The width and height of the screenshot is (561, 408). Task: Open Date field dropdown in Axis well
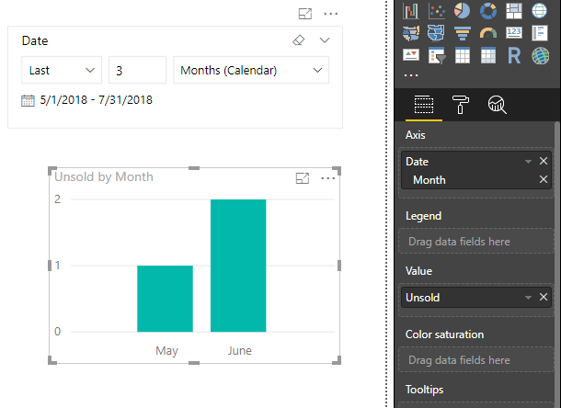point(528,162)
